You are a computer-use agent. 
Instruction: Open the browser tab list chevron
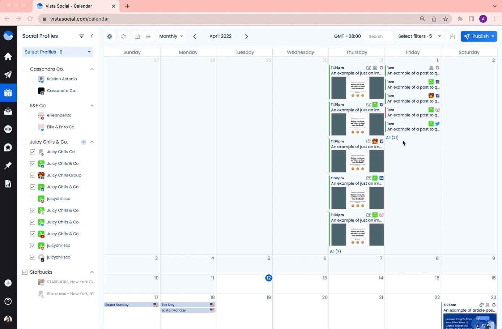coord(494,6)
